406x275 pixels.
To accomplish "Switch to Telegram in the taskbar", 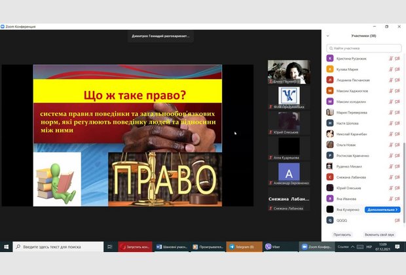I will pyautogui.click(x=244, y=247).
